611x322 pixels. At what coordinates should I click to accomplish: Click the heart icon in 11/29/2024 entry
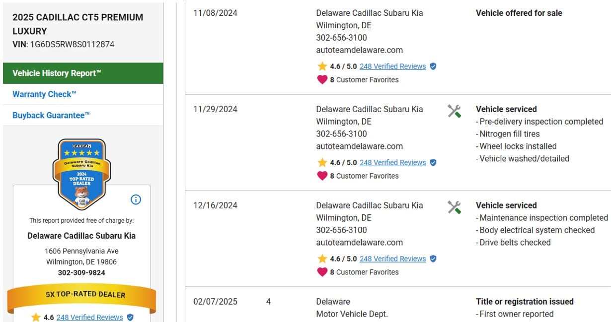[x=322, y=176]
